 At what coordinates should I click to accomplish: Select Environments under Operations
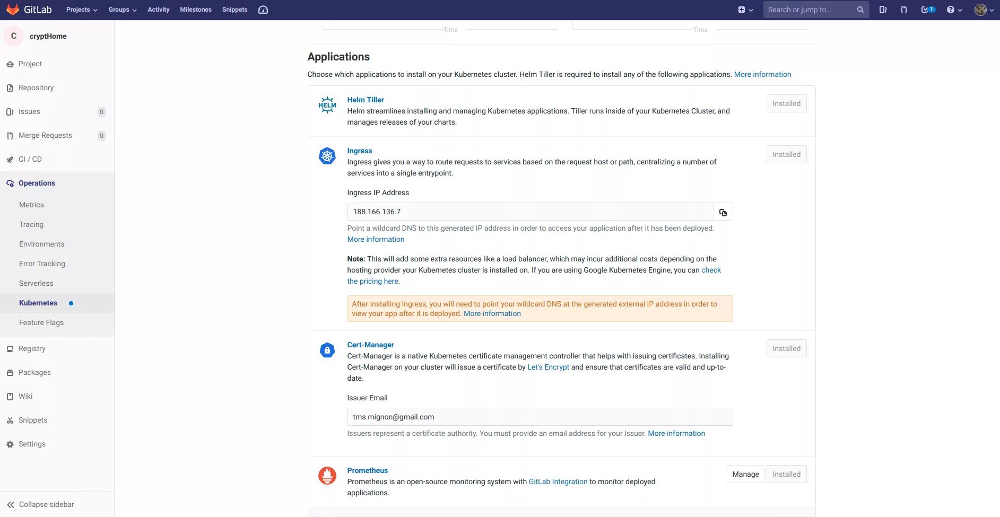click(41, 244)
